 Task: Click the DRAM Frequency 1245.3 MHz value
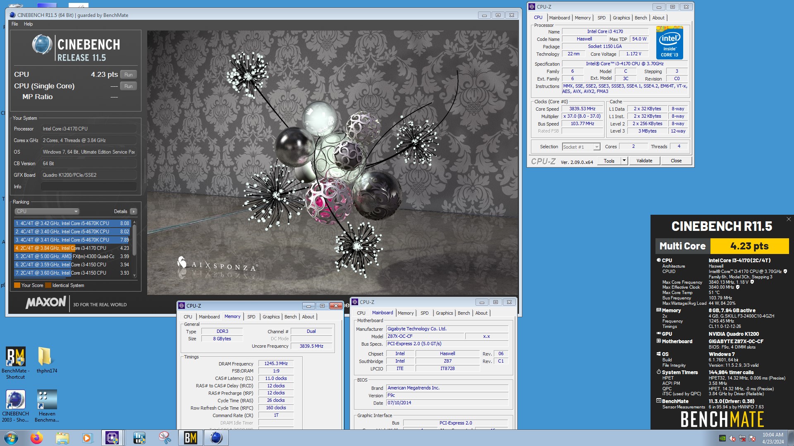coord(276,363)
